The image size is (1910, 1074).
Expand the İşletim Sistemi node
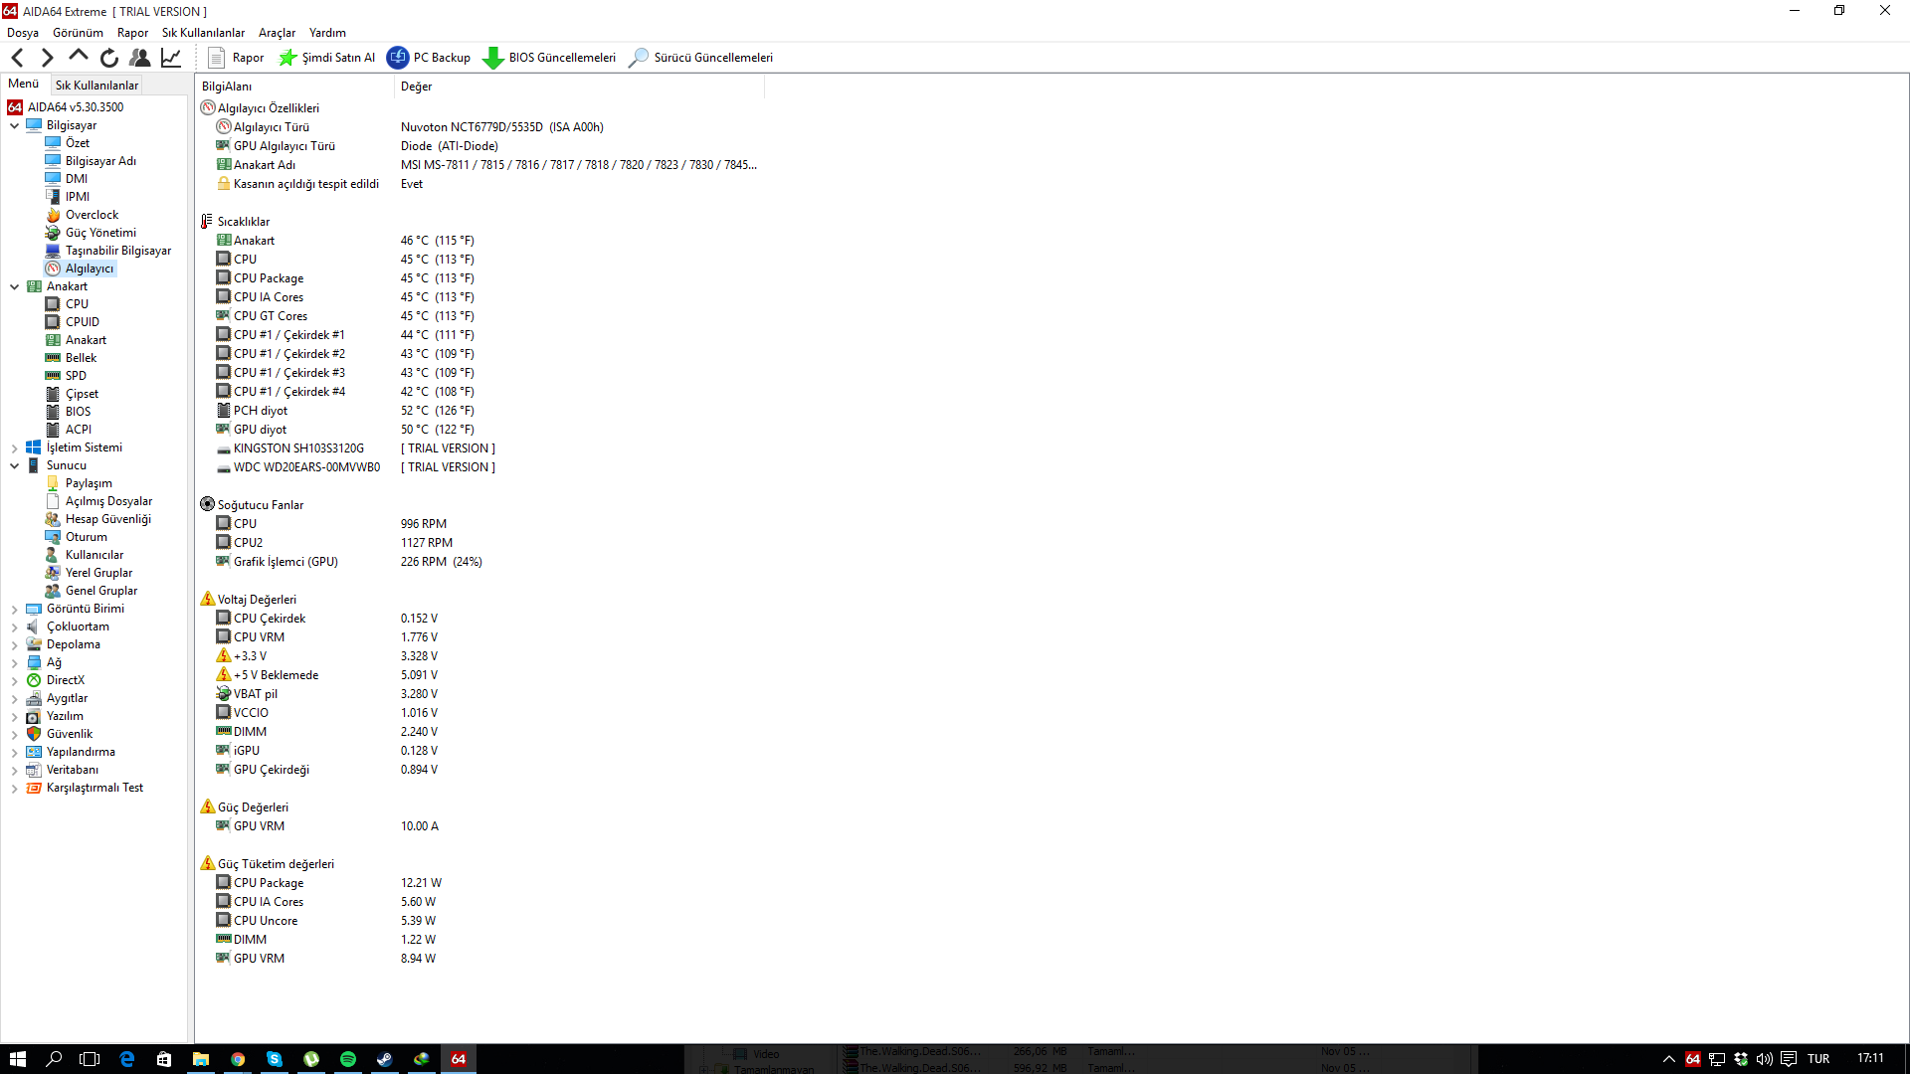[x=15, y=447]
